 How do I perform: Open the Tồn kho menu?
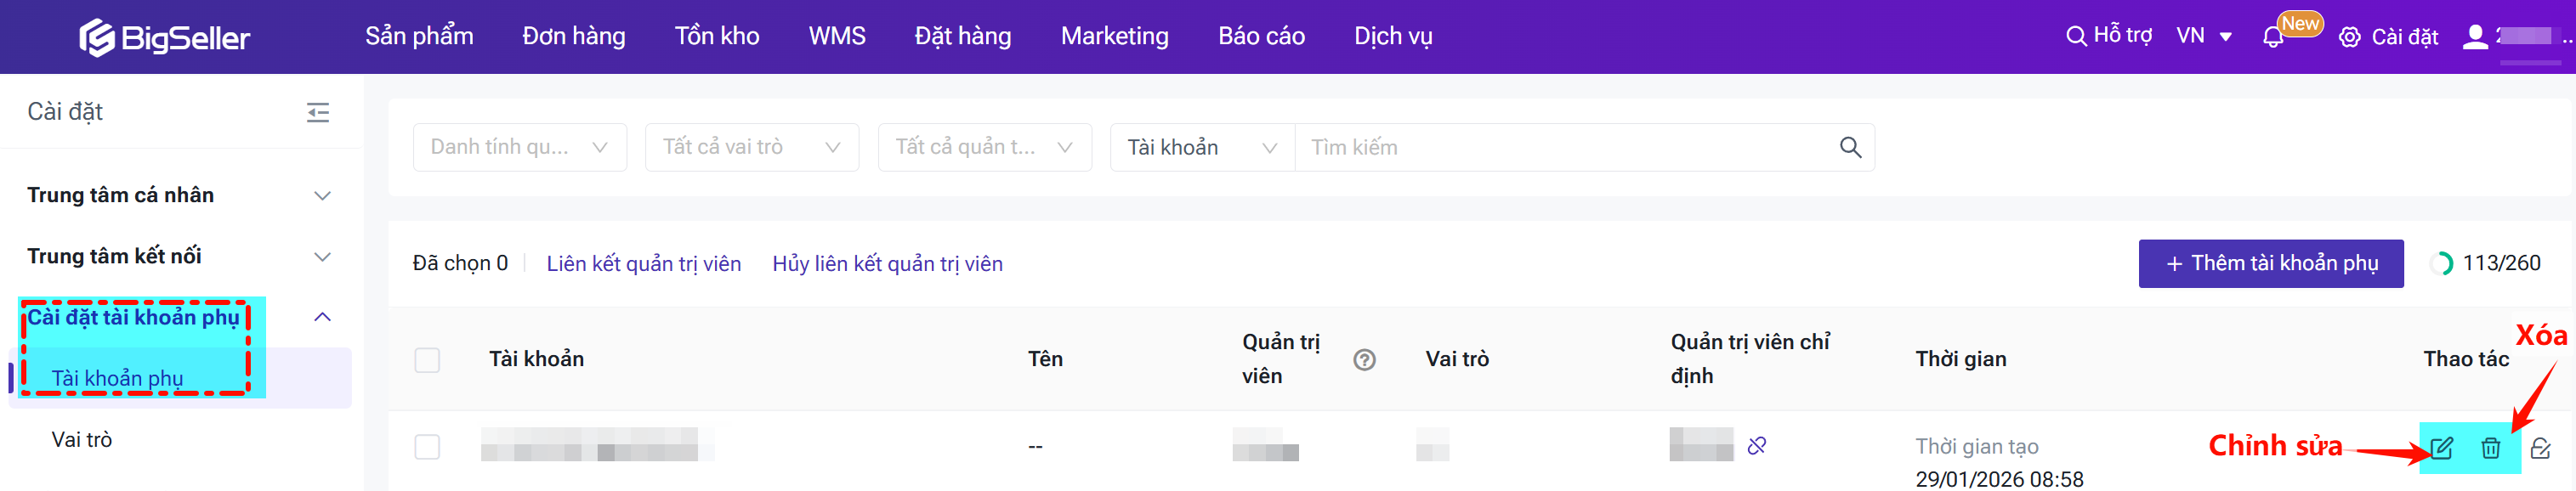(x=716, y=37)
